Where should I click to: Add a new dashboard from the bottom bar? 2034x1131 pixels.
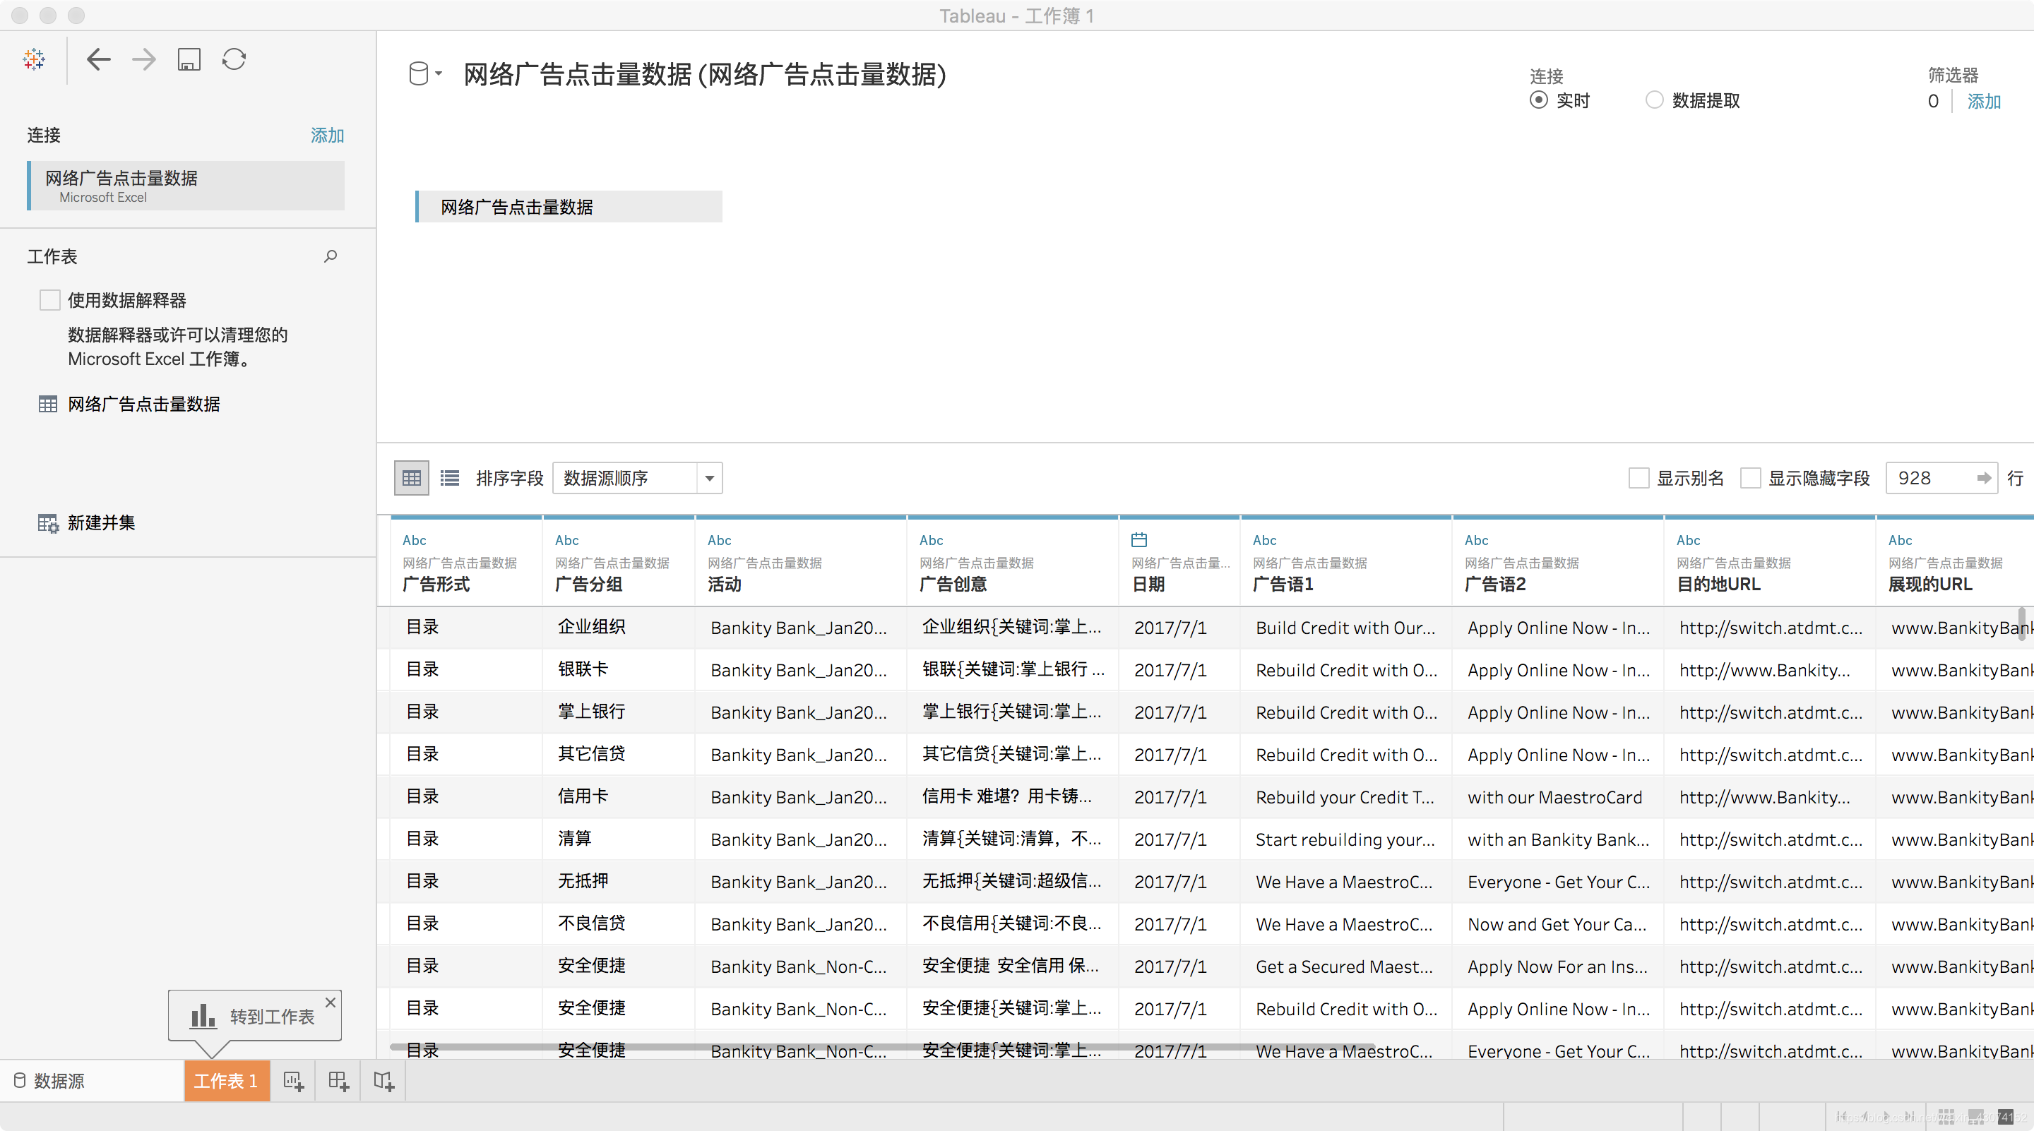(x=339, y=1082)
